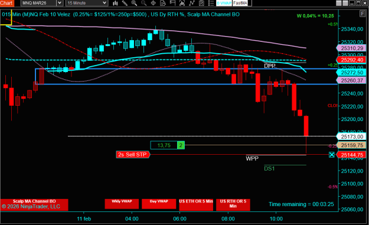Open the data box icon

tap(163, 3)
